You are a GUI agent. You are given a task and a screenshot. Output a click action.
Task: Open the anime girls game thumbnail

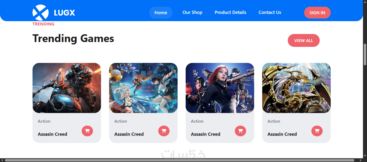(143, 88)
